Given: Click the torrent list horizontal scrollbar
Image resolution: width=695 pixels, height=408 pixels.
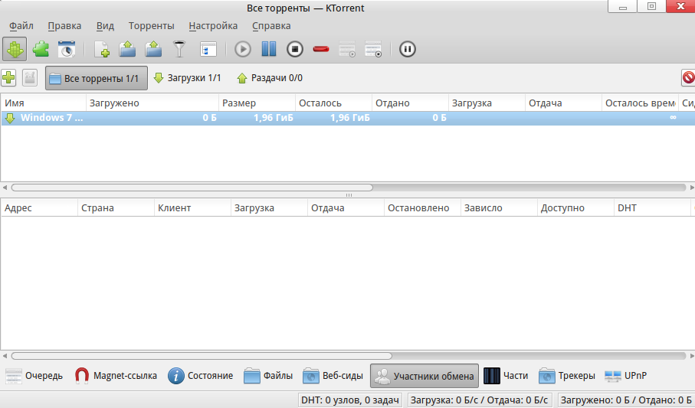Looking at the screenshot, I should 192,188.
